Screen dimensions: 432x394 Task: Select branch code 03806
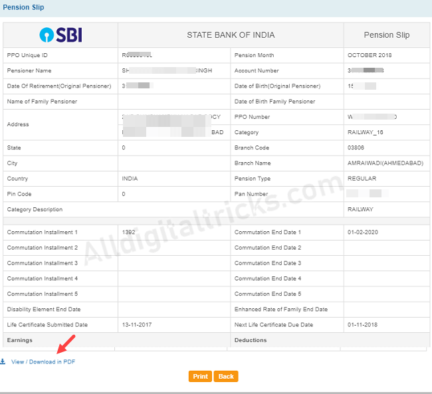356,148
